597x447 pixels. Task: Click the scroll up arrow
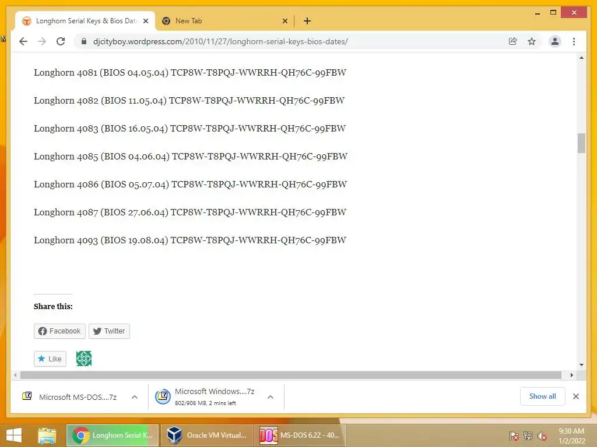pyautogui.click(x=581, y=58)
